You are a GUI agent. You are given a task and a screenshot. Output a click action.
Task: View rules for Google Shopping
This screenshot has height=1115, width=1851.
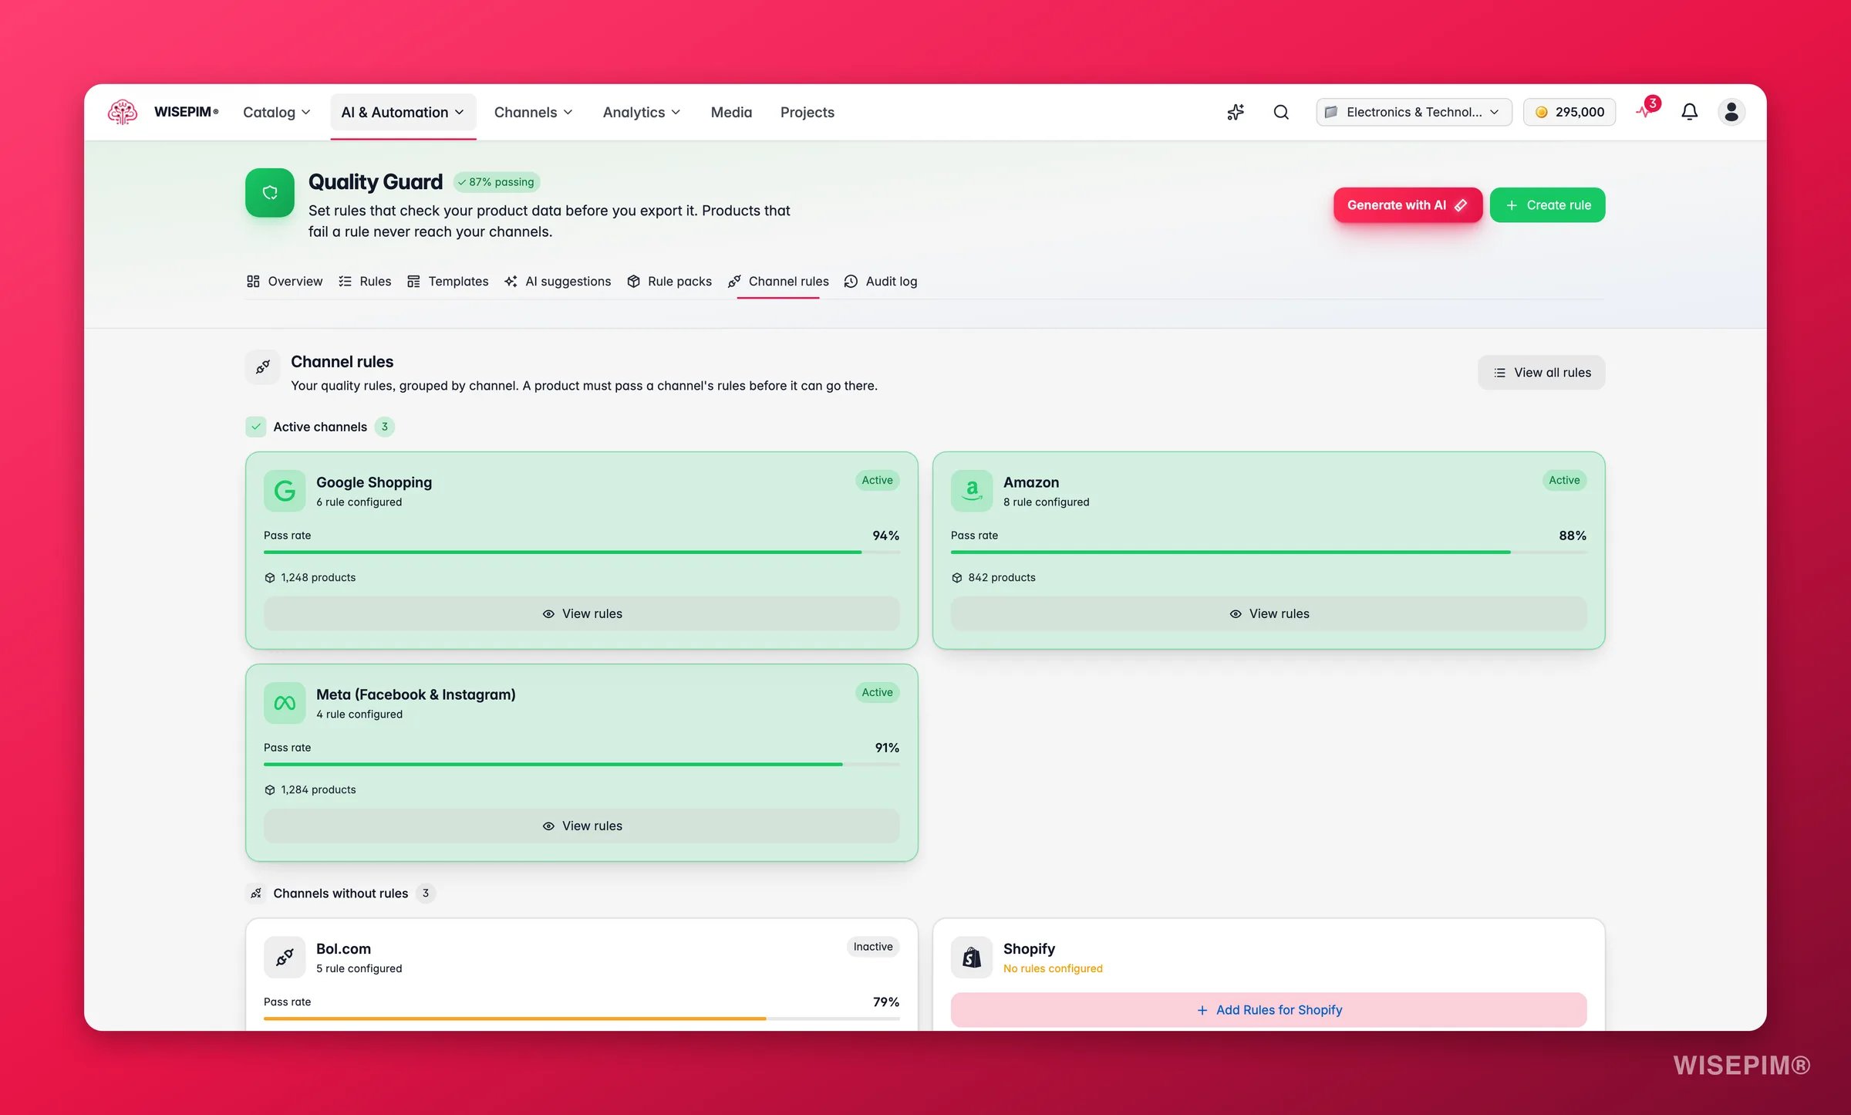(582, 614)
